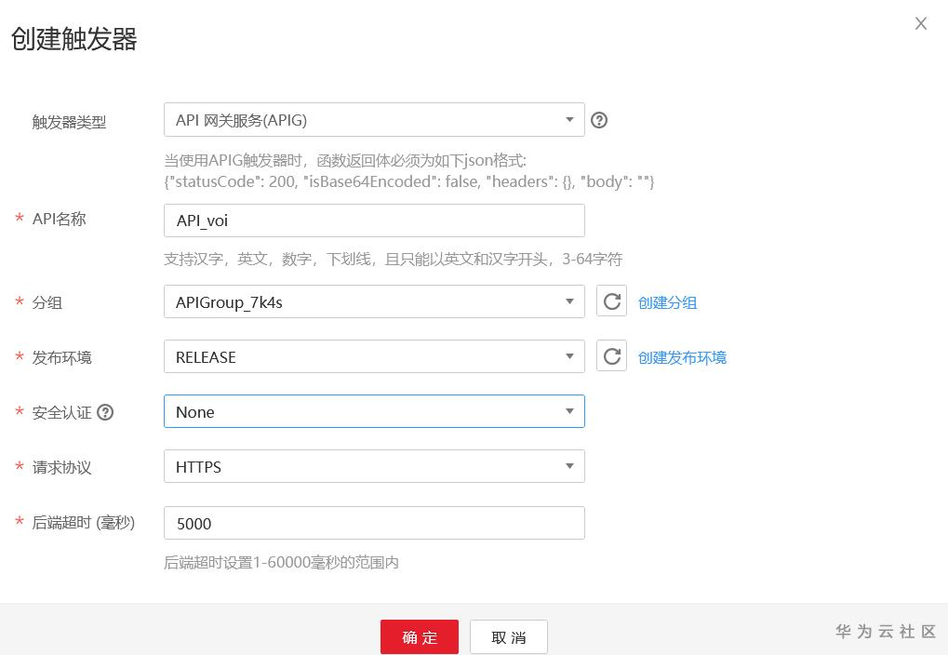948x655 pixels.
Task: Click the 分组 dropdown arrow
Action: (569, 301)
